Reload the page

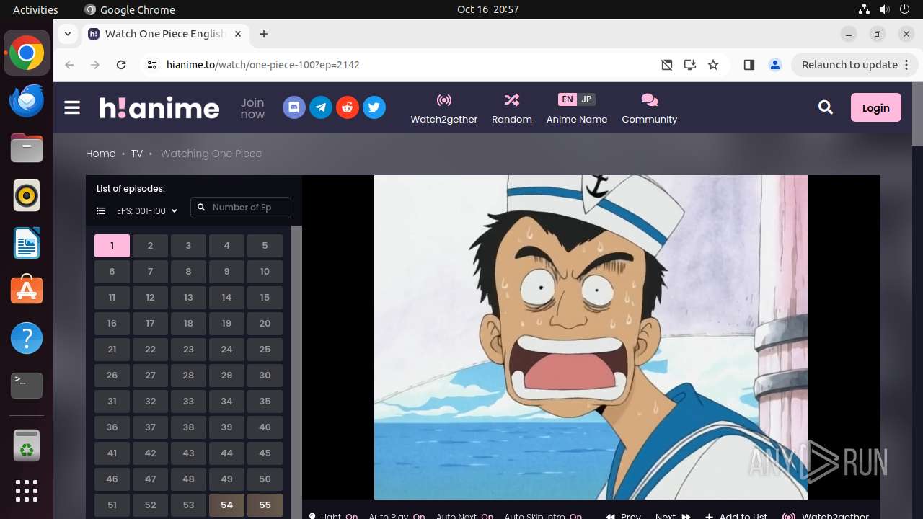point(121,65)
